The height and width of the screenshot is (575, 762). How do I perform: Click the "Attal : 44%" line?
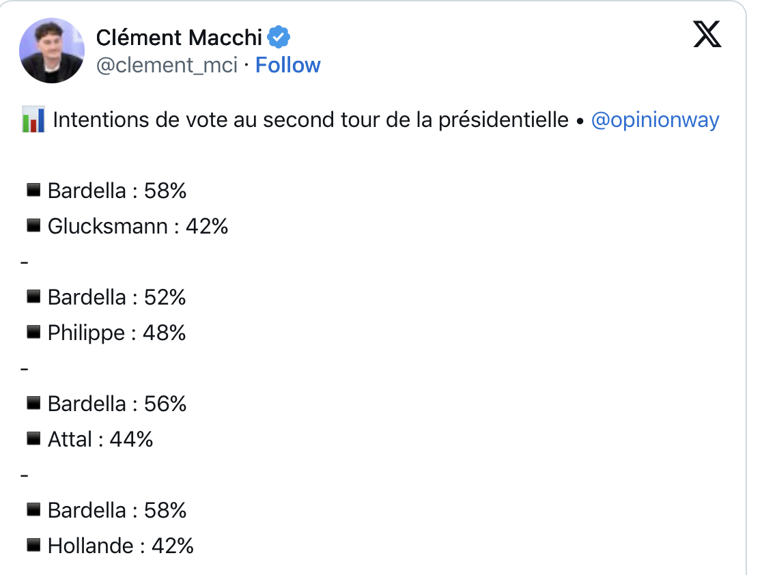pos(100,439)
